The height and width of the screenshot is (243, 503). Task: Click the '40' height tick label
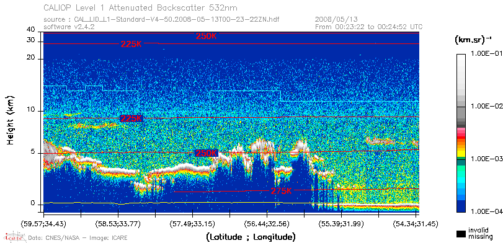coord(31,30)
